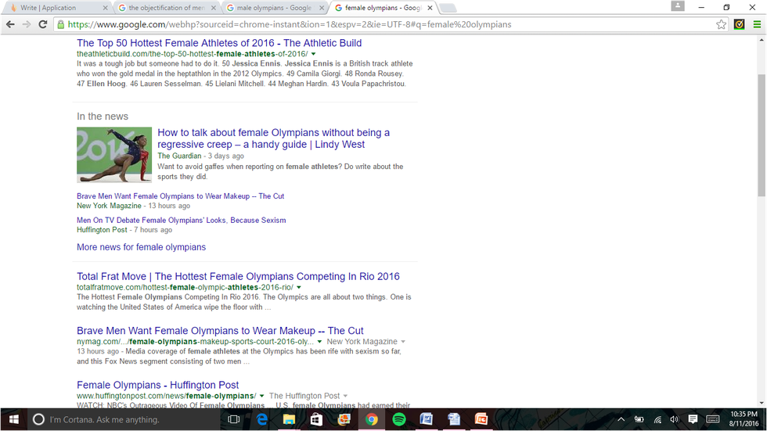Viewport: 767px width, 431px height.
Task: Open More news for female olympians link
Action: tap(141, 247)
